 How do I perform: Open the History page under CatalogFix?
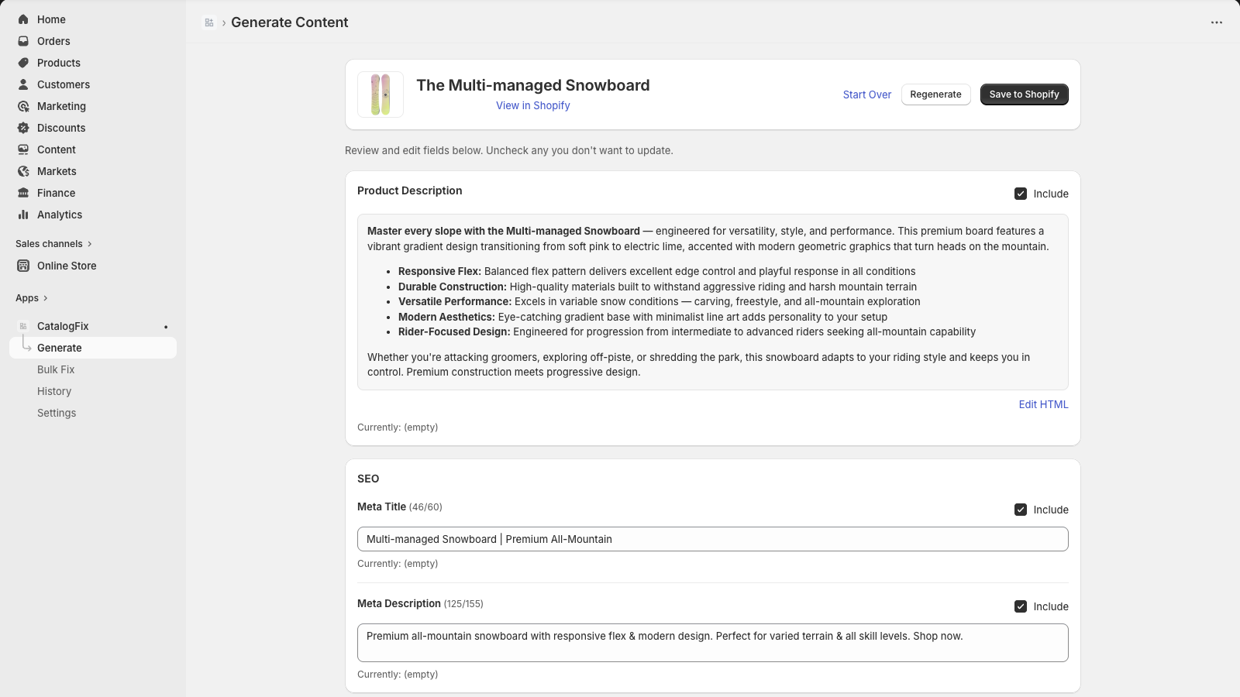[x=54, y=391]
